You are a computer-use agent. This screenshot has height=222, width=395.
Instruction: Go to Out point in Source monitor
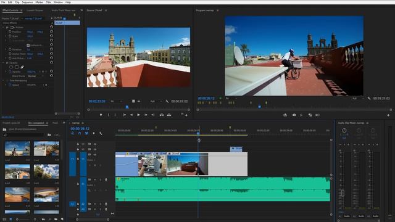[x=152, y=115]
